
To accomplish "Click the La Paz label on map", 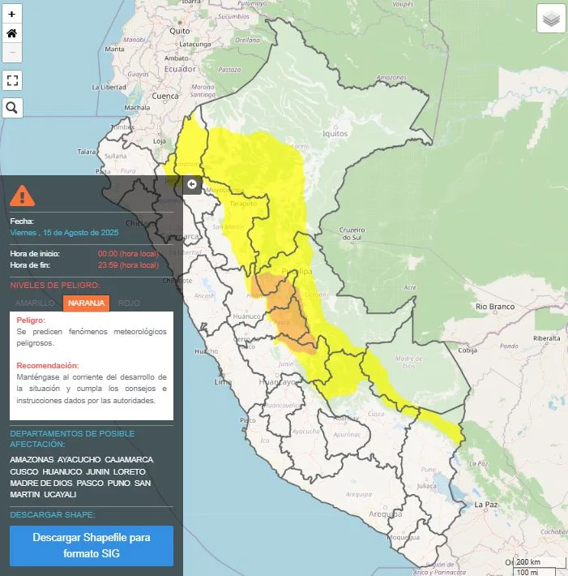I will (x=486, y=505).
